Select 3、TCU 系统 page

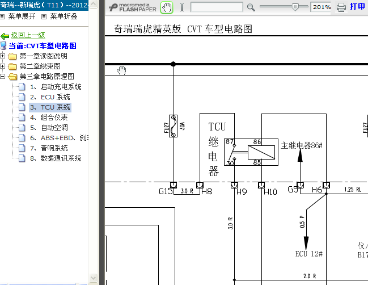[x=50, y=107]
